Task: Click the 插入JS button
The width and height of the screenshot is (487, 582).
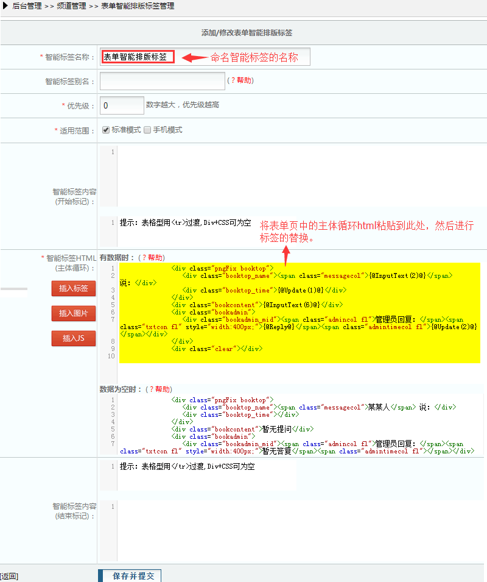Action: point(73,338)
